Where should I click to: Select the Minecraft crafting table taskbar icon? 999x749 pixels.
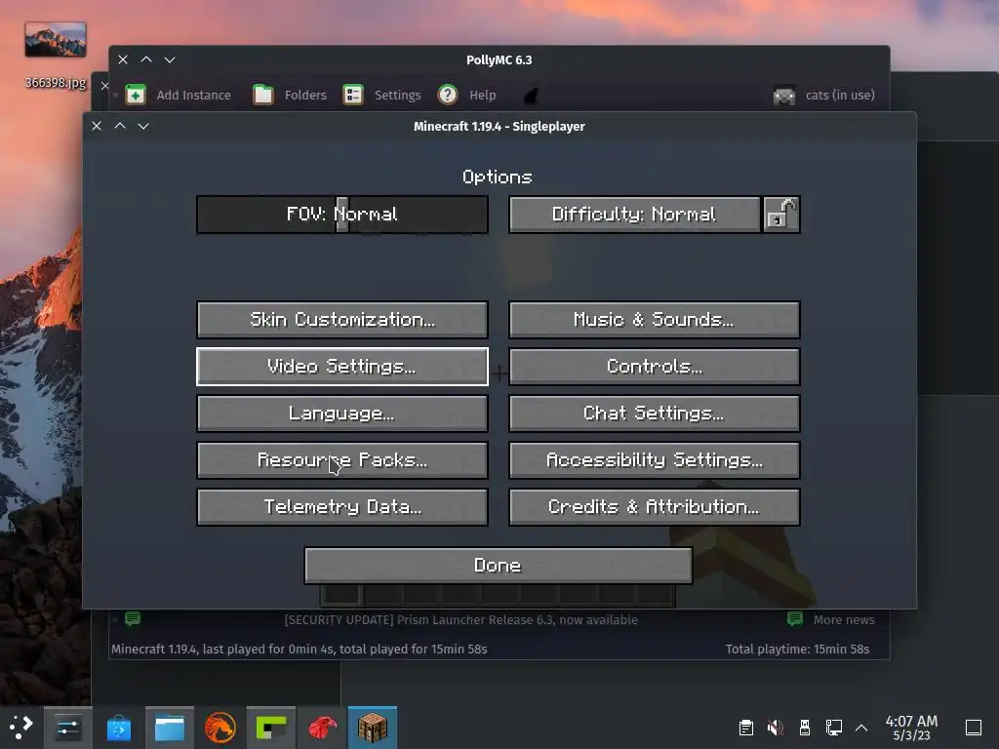click(x=373, y=728)
